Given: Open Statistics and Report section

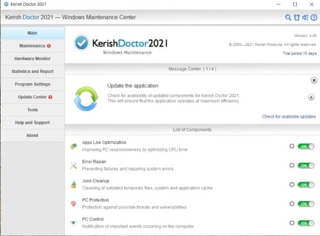Looking at the screenshot, I should pos(33,72).
